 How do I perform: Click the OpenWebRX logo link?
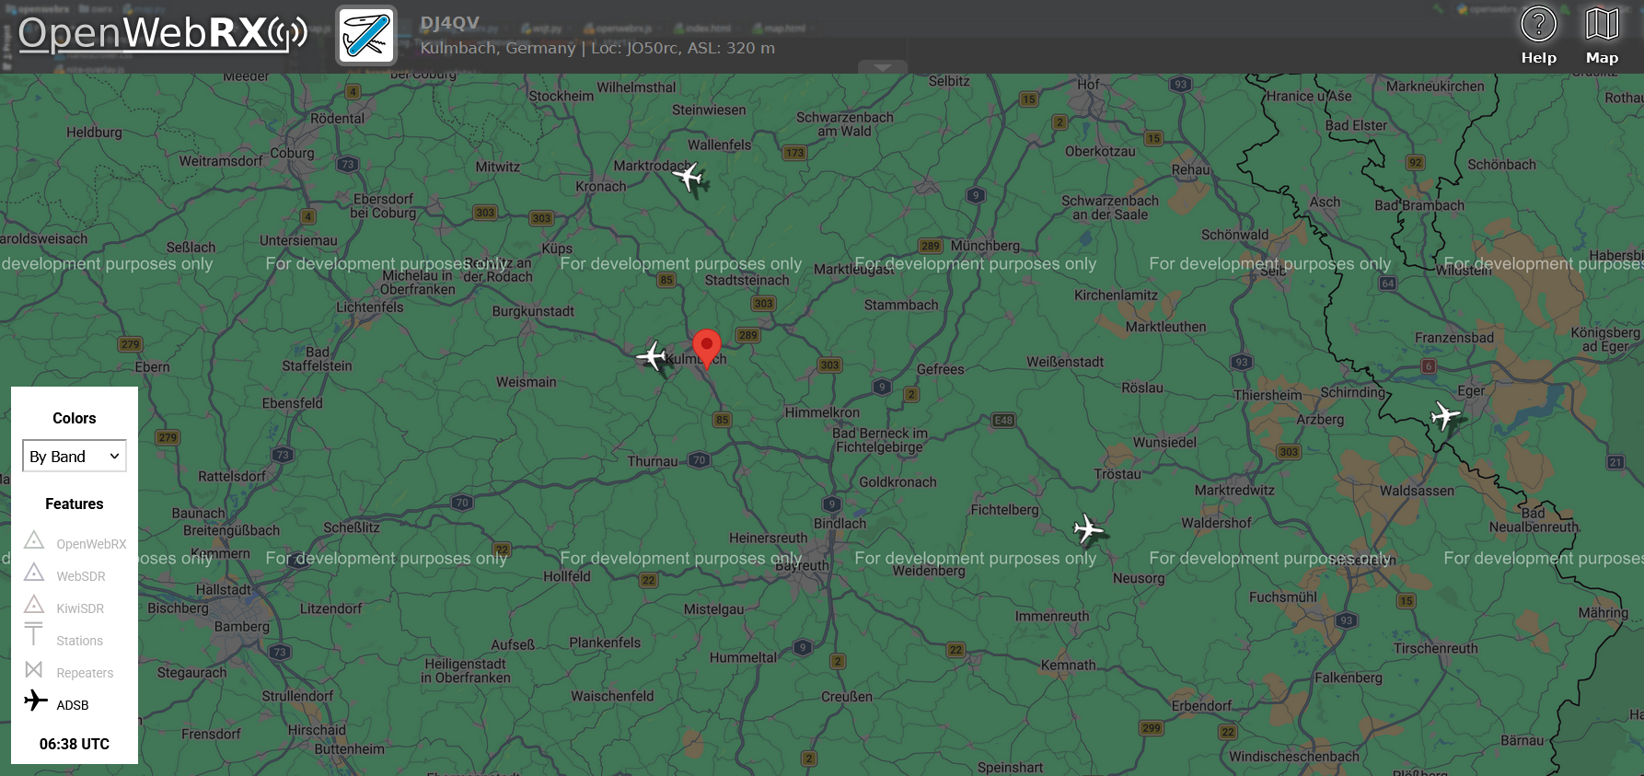pyautogui.click(x=163, y=33)
